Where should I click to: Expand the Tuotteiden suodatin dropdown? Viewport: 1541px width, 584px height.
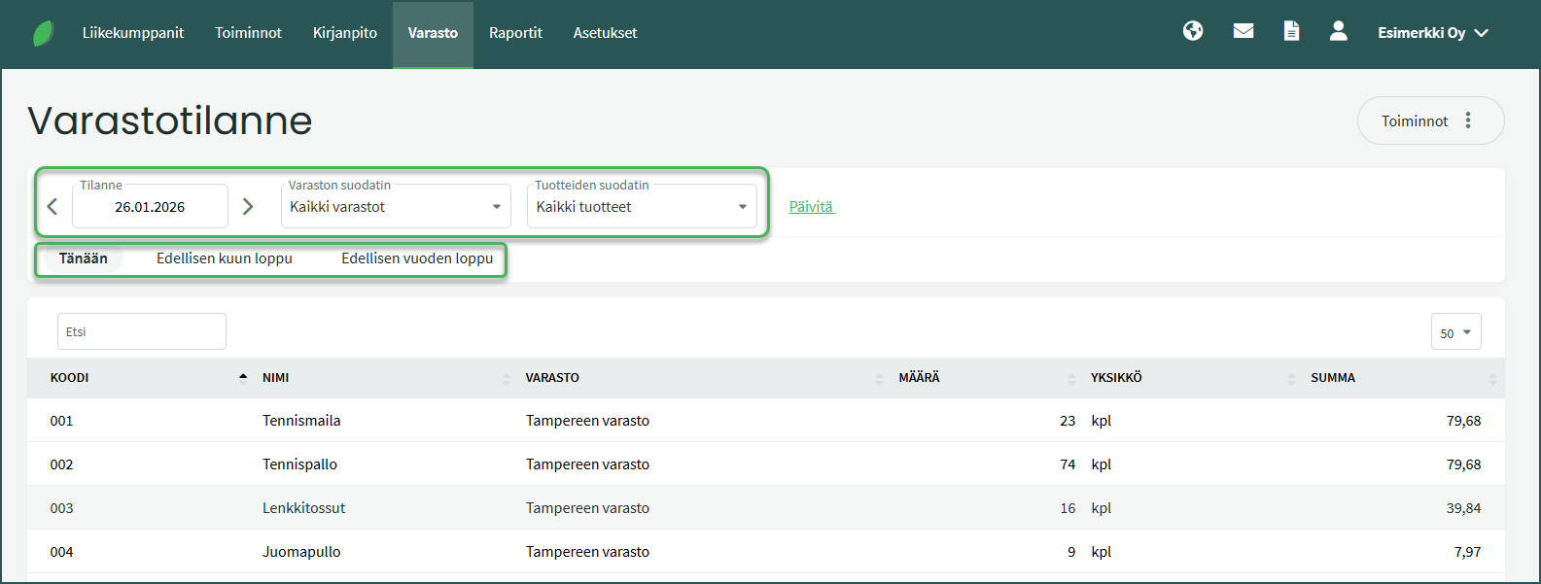[x=642, y=207]
